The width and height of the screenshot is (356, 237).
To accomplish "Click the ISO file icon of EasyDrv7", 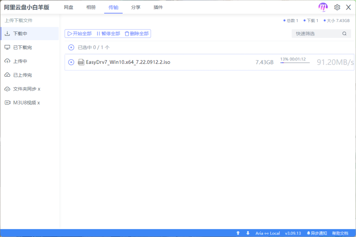I will click(81, 62).
